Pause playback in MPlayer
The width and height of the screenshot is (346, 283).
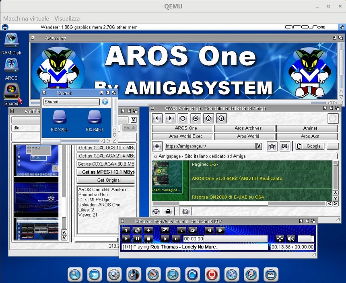tap(138, 239)
